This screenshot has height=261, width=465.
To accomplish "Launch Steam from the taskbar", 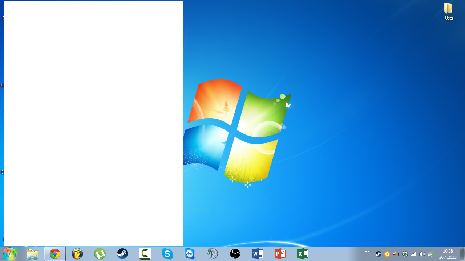I will (122, 254).
